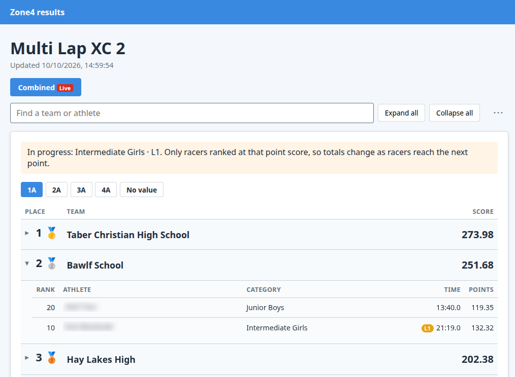Image resolution: width=515 pixels, height=377 pixels.
Task: Click the ATHLETE column header
Action: click(x=77, y=289)
